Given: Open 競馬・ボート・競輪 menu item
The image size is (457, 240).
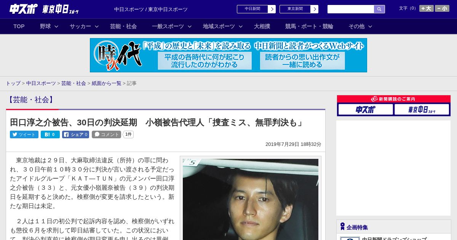Looking at the screenshot, I should click(309, 26).
